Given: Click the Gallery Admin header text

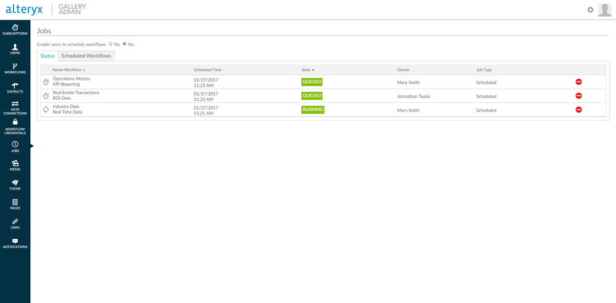Looking at the screenshot, I should [x=72, y=9].
